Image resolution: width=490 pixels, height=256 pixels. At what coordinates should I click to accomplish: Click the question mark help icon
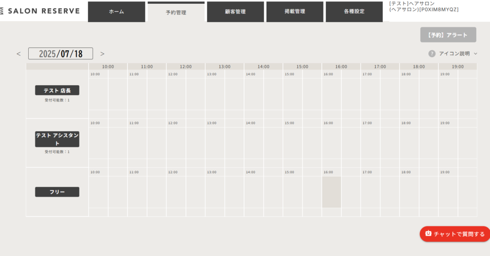click(x=432, y=54)
